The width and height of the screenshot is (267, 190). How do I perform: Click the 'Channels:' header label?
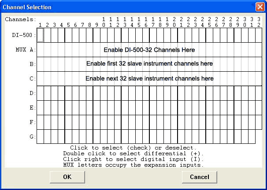21,19
